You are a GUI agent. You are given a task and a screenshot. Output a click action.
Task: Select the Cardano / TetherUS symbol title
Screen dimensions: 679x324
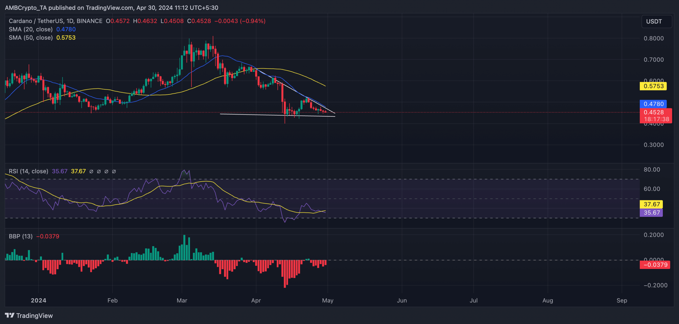(55, 21)
